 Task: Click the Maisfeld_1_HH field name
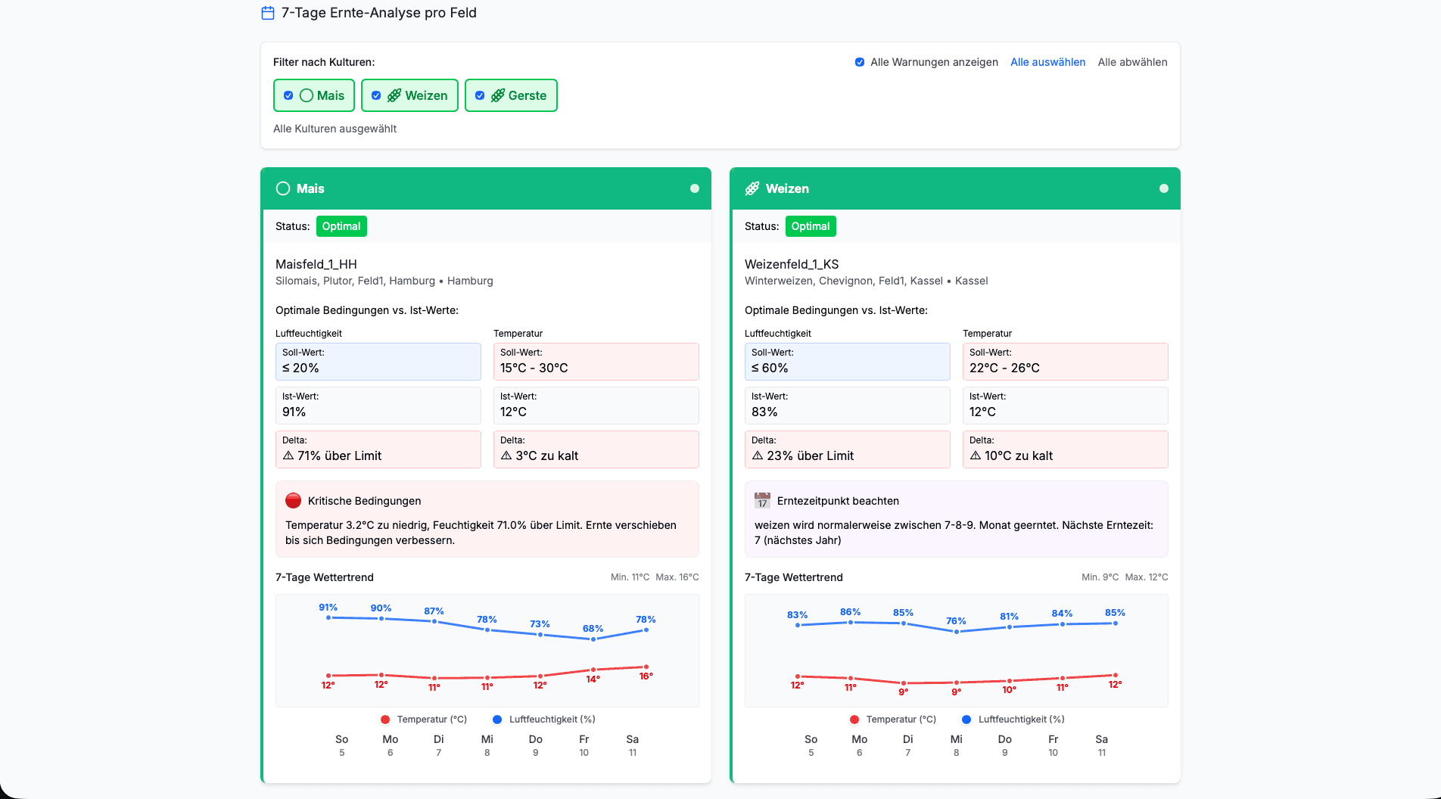[316, 264]
